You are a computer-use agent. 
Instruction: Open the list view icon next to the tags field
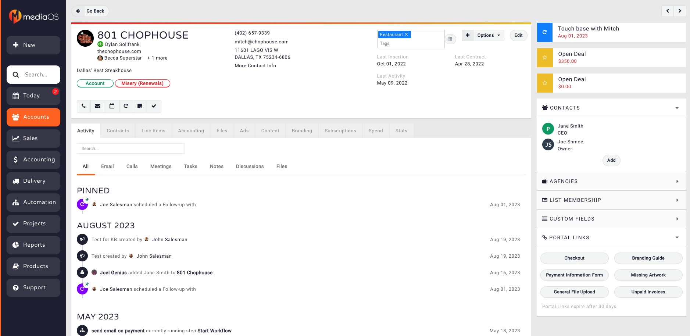[450, 39]
